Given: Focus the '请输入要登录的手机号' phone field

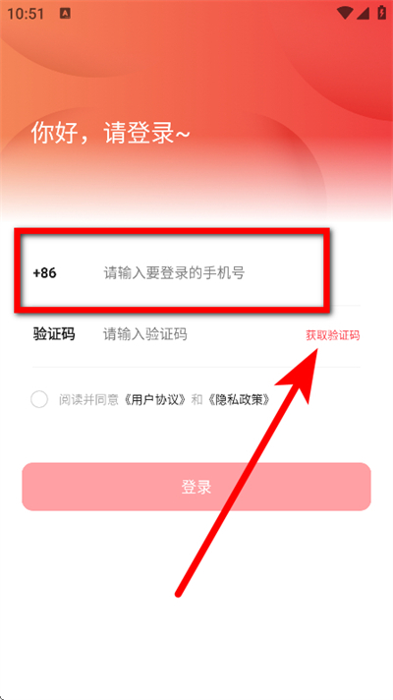Looking at the screenshot, I should (x=175, y=272).
